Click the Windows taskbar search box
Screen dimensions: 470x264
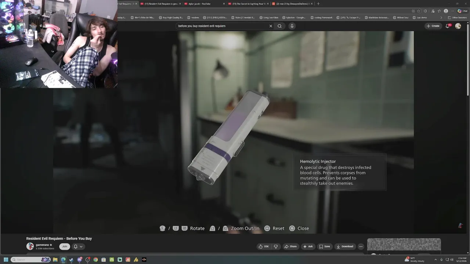(x=30, y=260)
